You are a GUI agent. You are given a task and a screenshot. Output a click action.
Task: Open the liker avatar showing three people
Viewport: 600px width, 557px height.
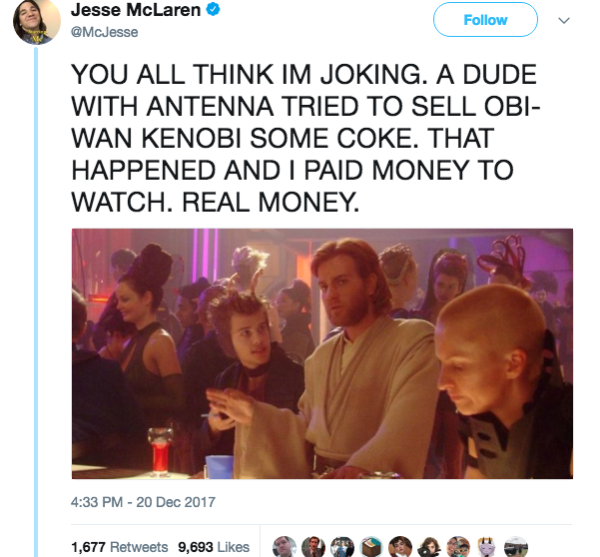(342, 547)
